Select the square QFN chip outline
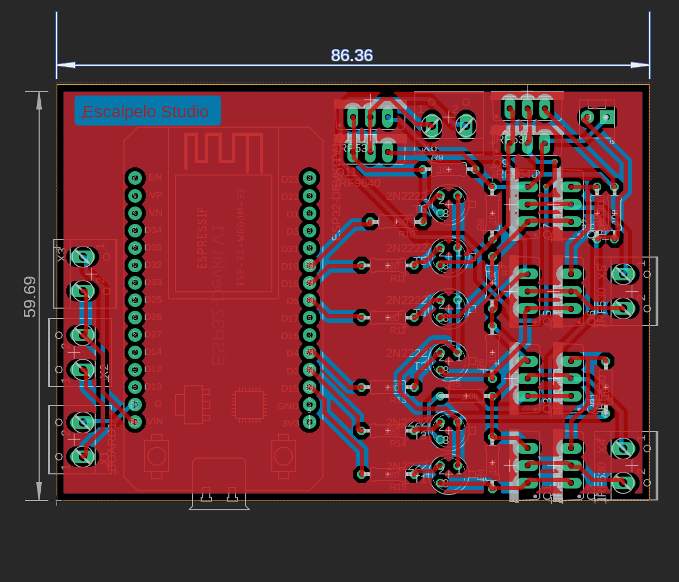This screenshot has height=582, width=679. pos(249,405)
